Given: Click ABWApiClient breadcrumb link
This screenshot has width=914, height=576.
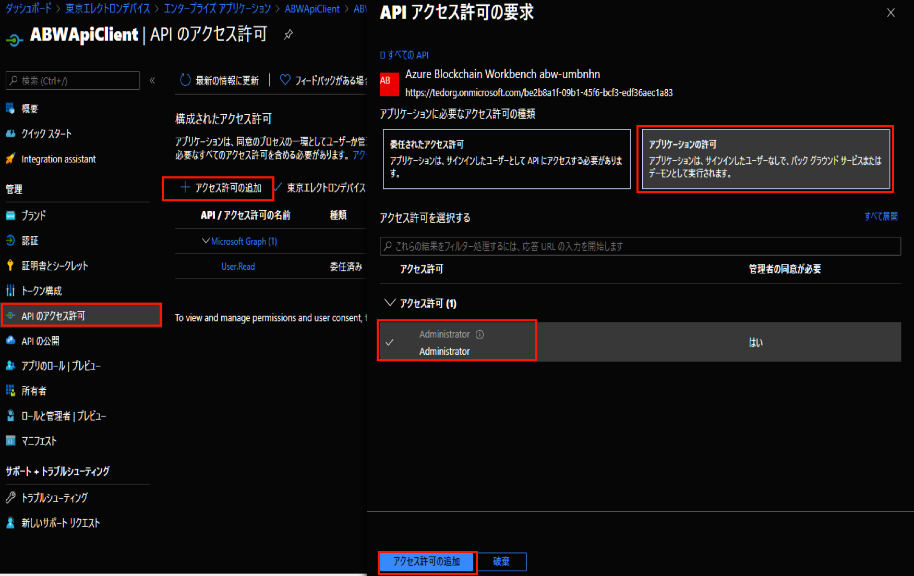Looking at the screenshot, I should pyautogui.click(x=312, y=8).
